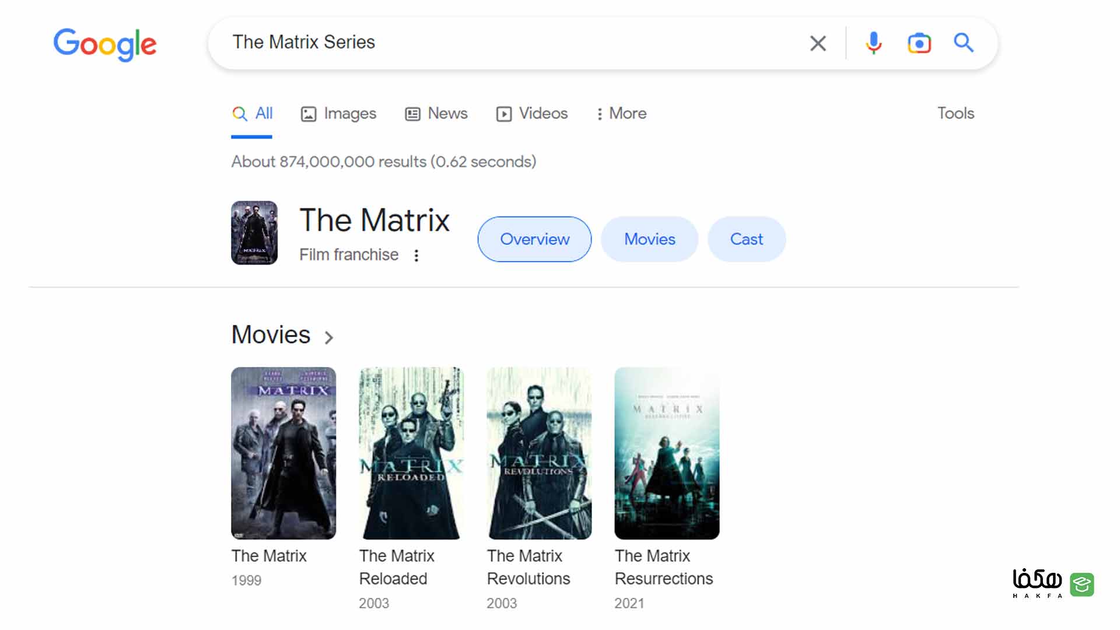Open The Matrix Reloaded poster

(411, 453)
